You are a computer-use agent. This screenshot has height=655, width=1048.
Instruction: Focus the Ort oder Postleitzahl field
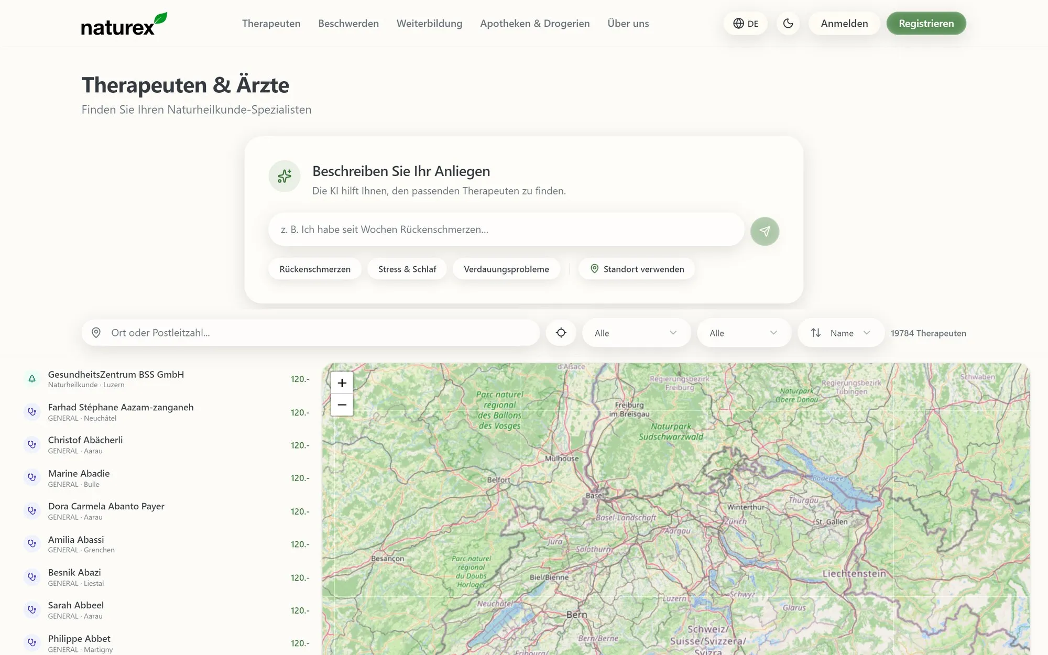pos(311,333)
